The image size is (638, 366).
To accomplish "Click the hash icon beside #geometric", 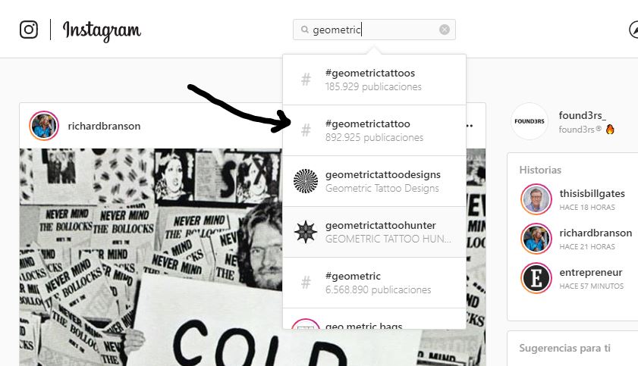I will click(x=306, y=283).
